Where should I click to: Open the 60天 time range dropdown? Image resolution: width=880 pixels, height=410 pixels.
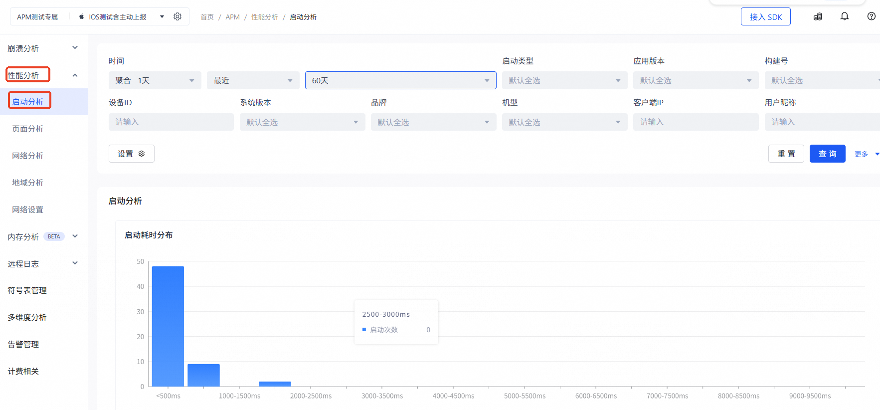[x=400, y=80]
